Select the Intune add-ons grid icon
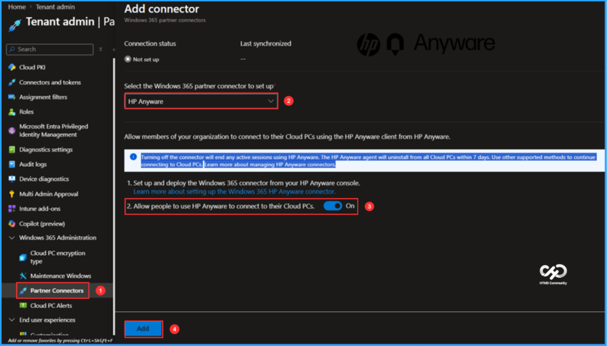Screen dimensions: 607x346 coord(12,208)
